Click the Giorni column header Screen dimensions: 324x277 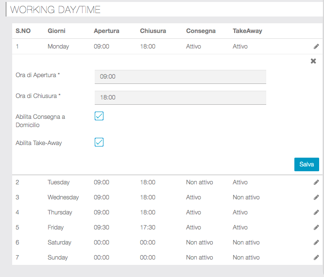(56, 31)
